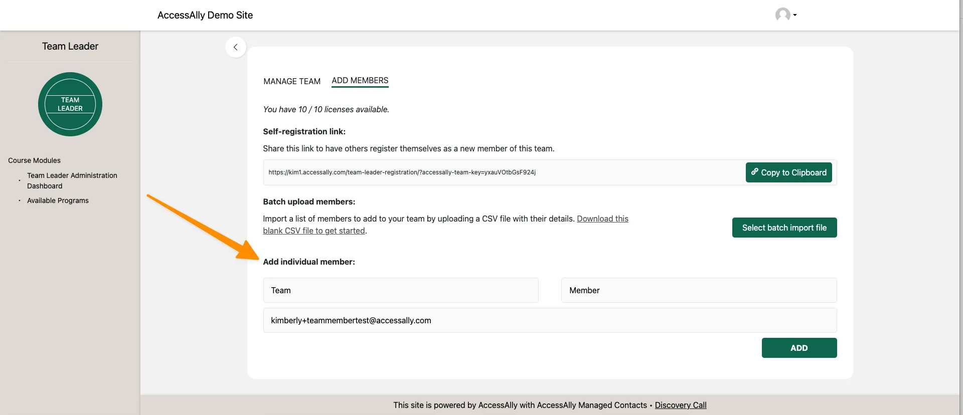Open the account dropdown caret

click(x=795, y=15)
